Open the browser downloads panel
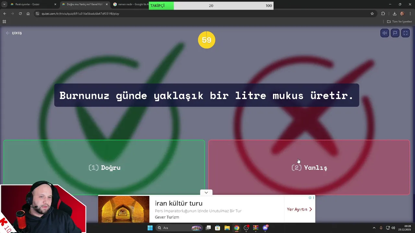This screenshot has width=415, height=233. 395,14
